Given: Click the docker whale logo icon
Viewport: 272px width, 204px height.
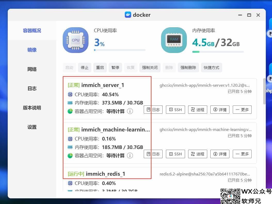Looking at the screenshot, I should click(128, 15).
